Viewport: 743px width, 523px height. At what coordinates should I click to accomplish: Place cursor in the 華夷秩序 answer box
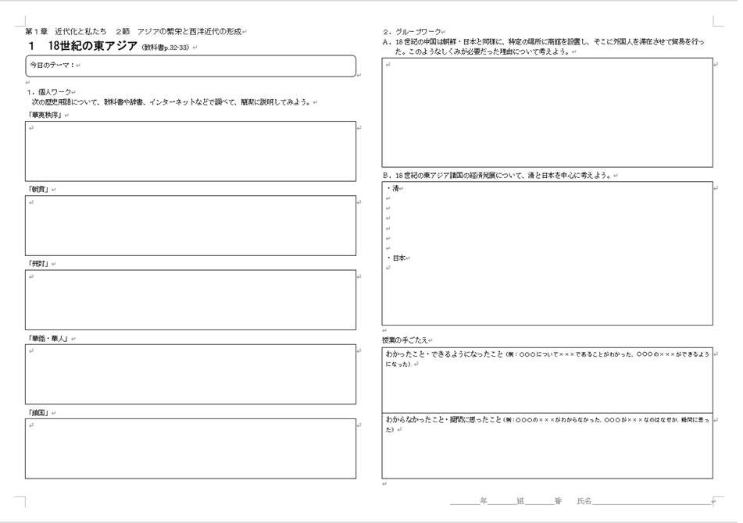click(191, 151)
